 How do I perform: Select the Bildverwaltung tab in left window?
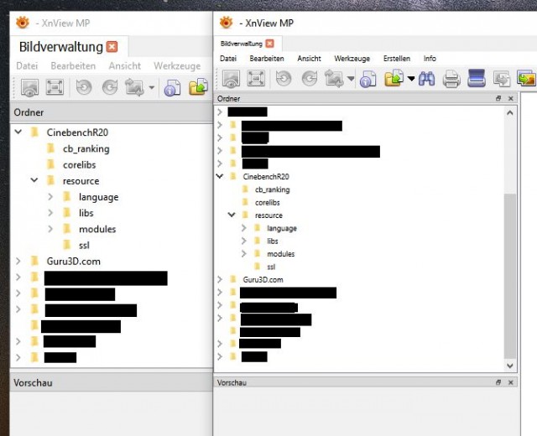click(61, 47)
